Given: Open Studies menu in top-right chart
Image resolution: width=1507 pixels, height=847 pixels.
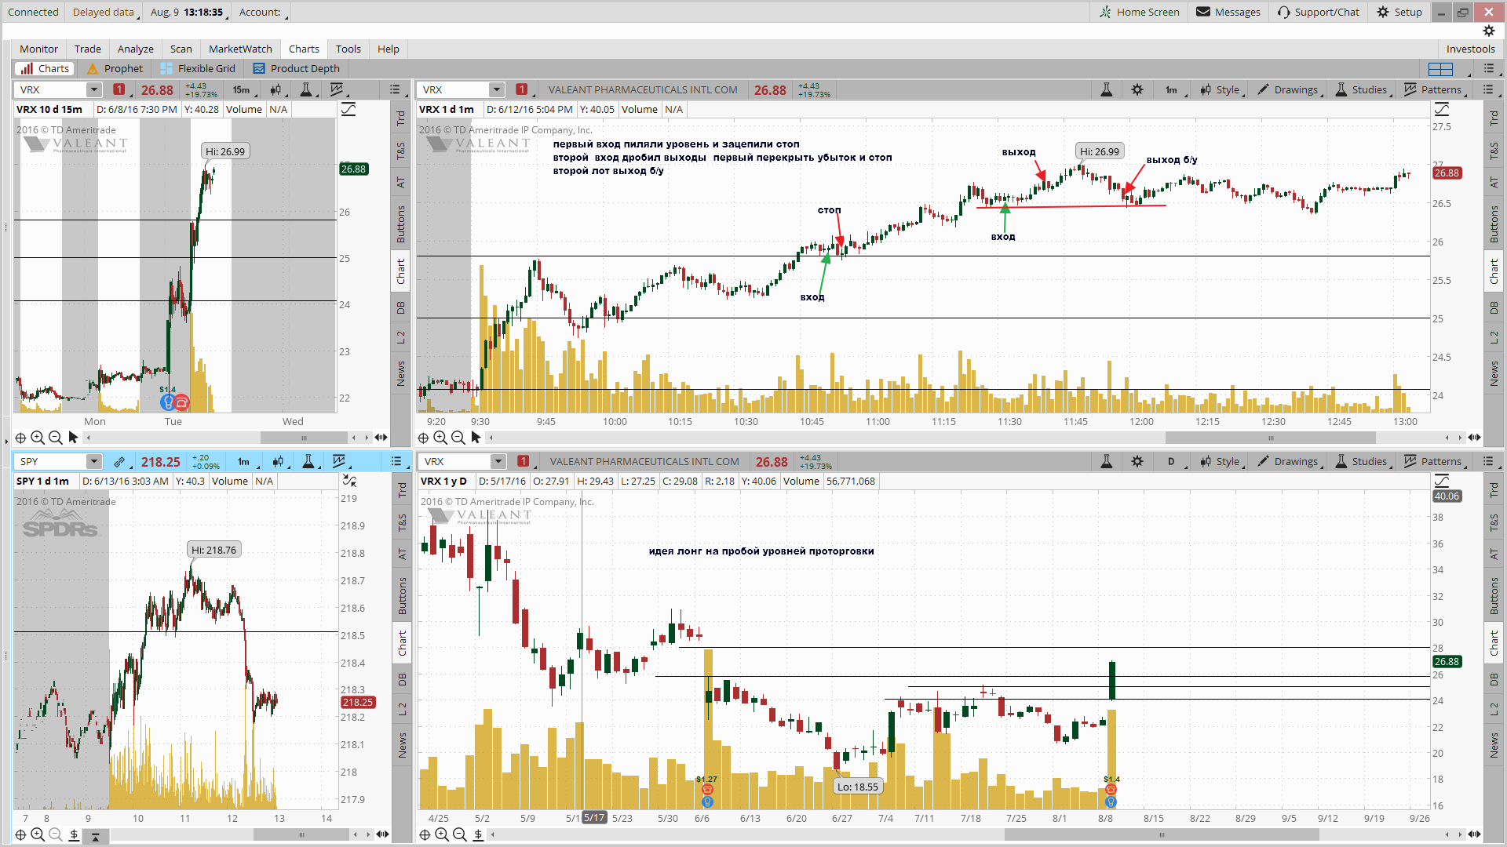Looking at the screenshot, I should [1362, 89].
